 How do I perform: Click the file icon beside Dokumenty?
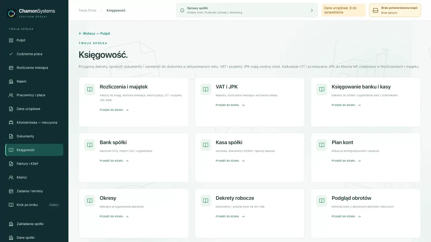pos(11,136)
